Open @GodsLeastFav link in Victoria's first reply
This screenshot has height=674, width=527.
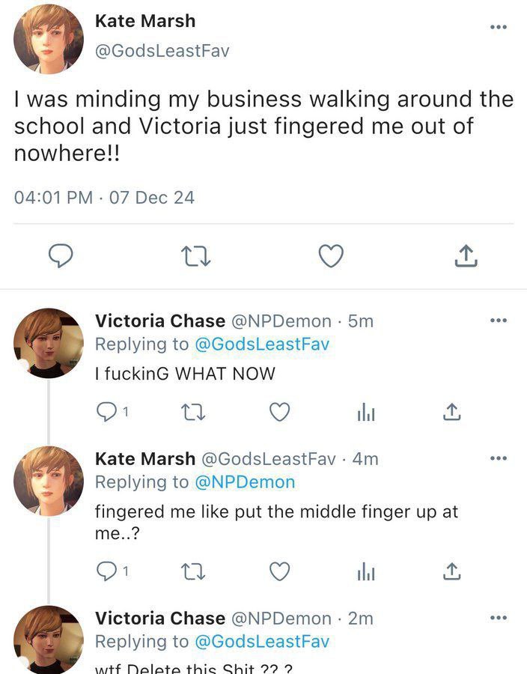pyautogui.click(x=262, y=344)
